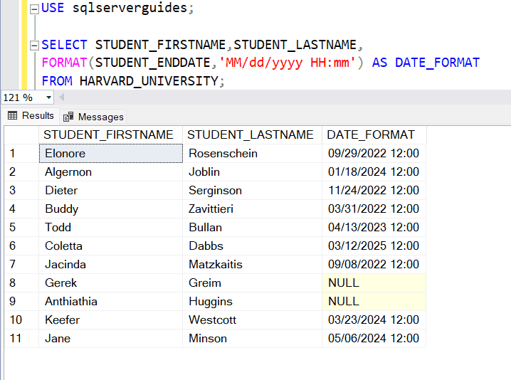Click the cell containing Rosenschein
511x380 pixels.
pos(252,154)
